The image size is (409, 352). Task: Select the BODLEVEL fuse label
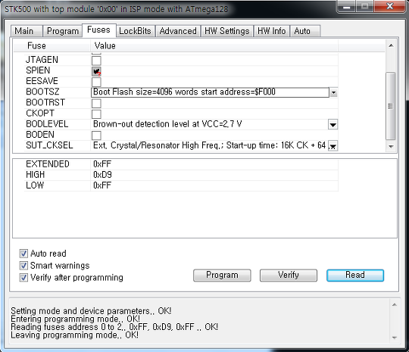click(x=47, y=124)
